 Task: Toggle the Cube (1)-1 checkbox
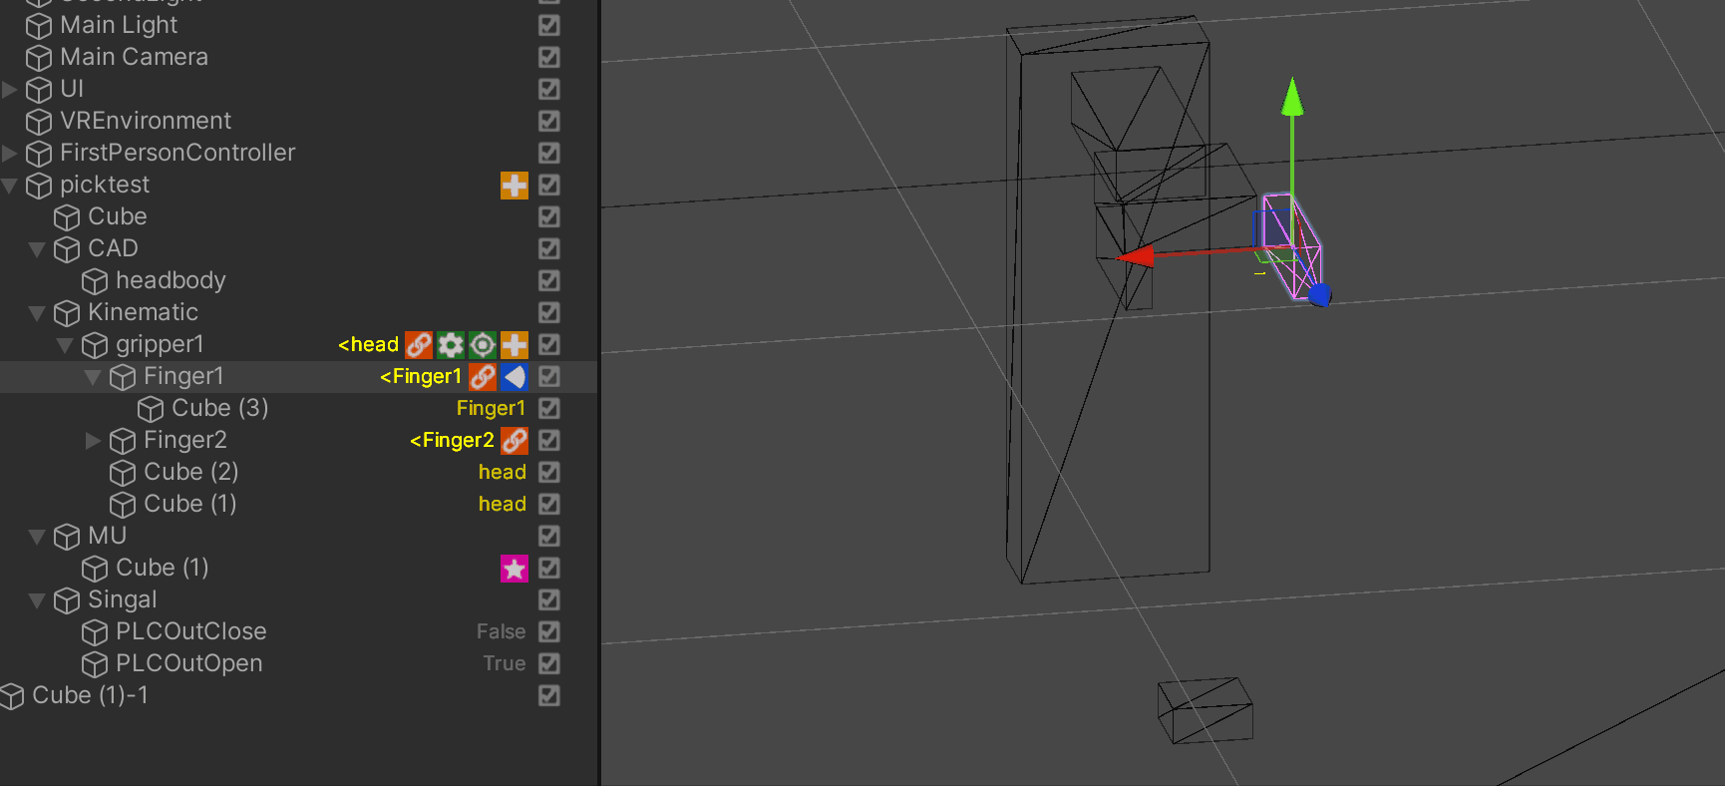click(x=549, y=695)
